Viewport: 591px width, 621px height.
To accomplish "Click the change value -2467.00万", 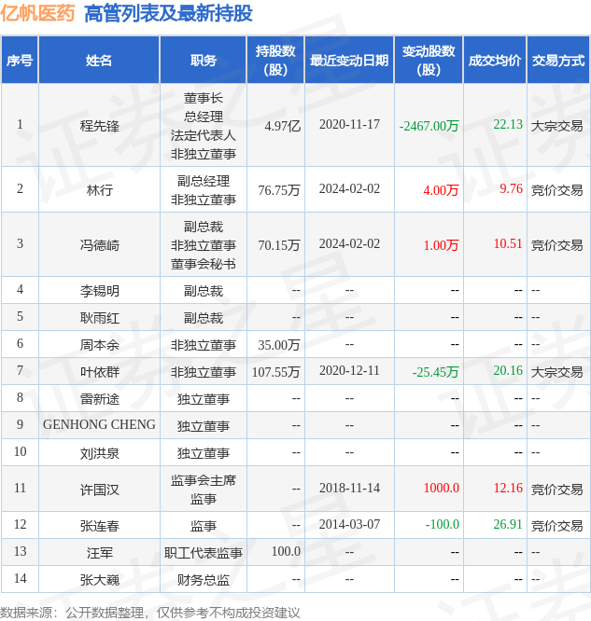I will click(429, 126).
